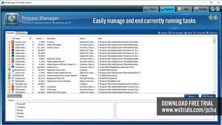
Task: Sort by Description column header
Action: pyautogui.click(x=62, y=39)
